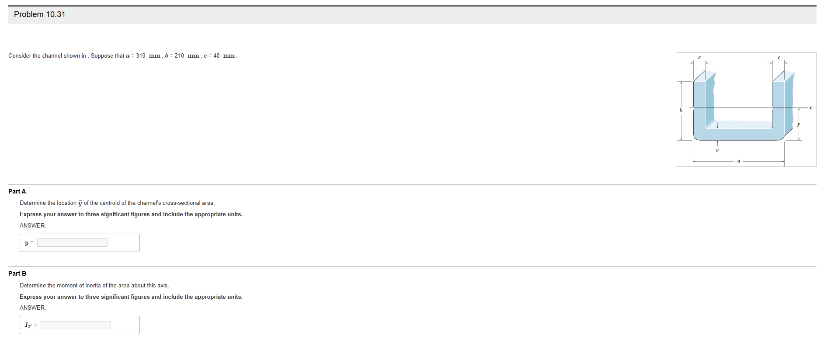The image size is (824, 342).
Task: Click the Problem 10.31 title bar
Action: coord(39,14)
